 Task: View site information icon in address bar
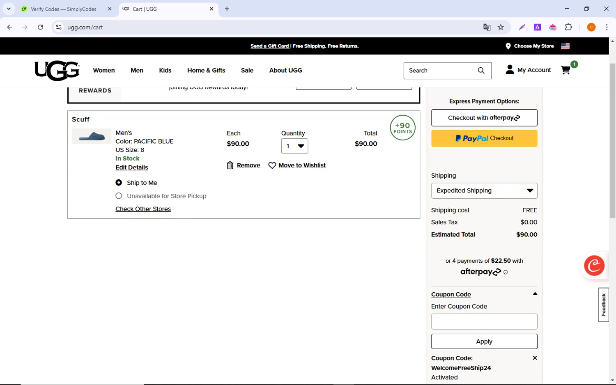point(59,27)
